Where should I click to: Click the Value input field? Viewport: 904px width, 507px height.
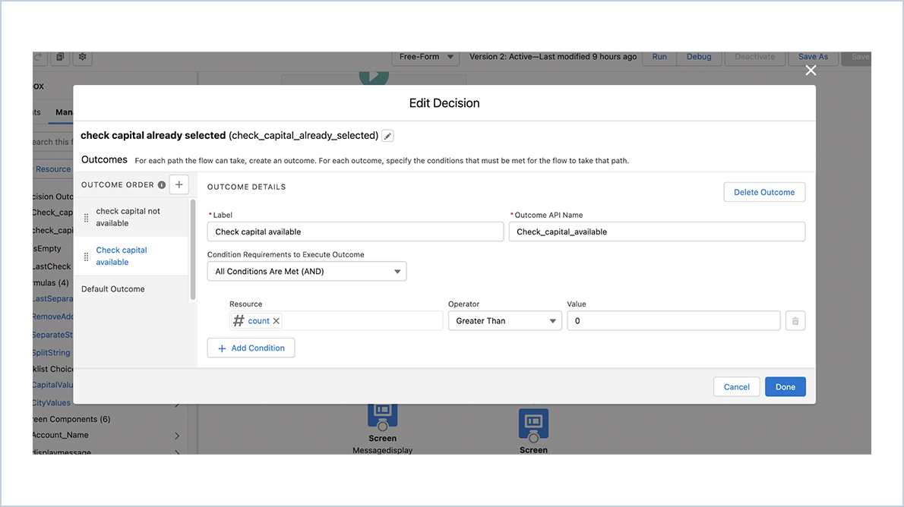pyautogui.click(x=673, y=321)
